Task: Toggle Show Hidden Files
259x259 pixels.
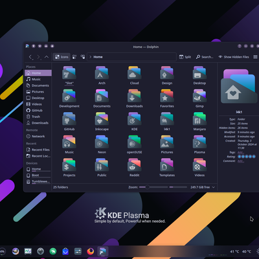Action: [234, 57]
